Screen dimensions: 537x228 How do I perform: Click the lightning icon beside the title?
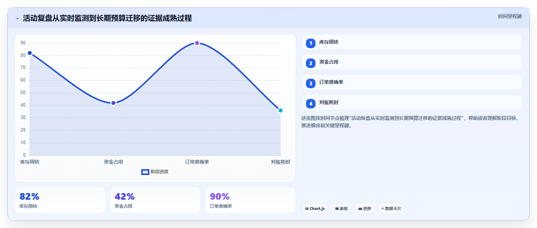pyautogui.click(x=17, y=18)
